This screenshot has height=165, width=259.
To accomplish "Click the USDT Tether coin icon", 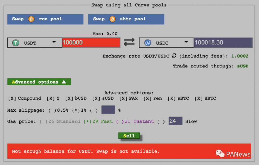I will (16, 43).
